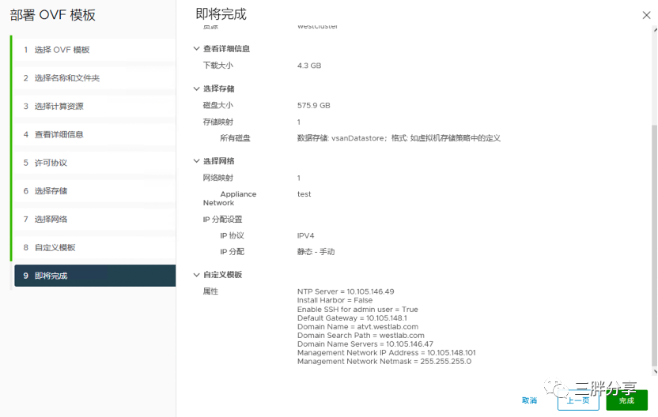
Task: Go to step 3 选择计算资源
Action: coord(95,107)
